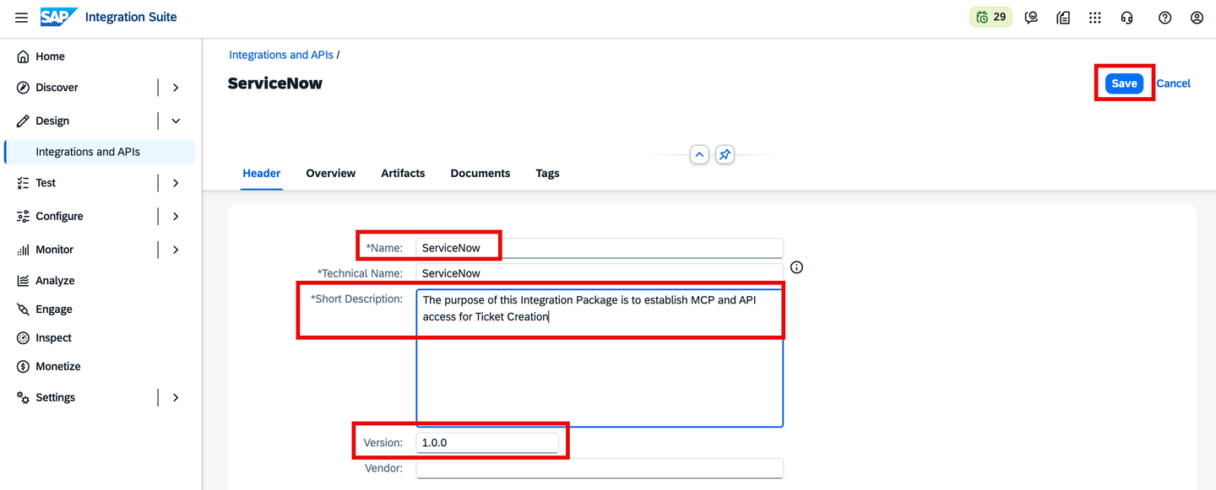Screen dimensions: 1216x490
Task: Click into the Technical Name field
Action: tap(600, 273)
